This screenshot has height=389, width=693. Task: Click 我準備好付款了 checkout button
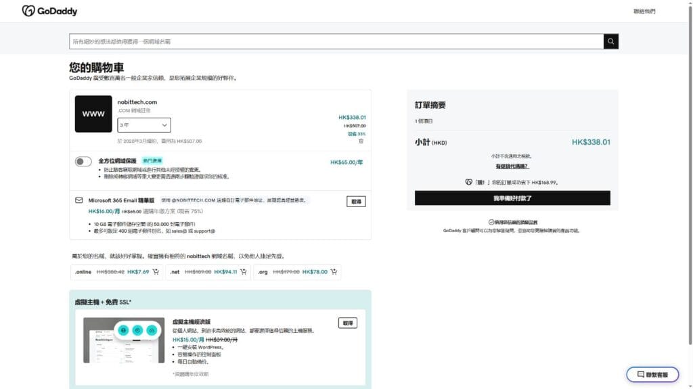click(512, 198)
